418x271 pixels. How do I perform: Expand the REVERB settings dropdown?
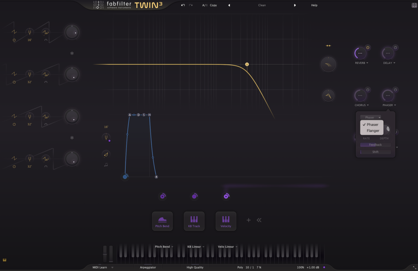(362, 63)
